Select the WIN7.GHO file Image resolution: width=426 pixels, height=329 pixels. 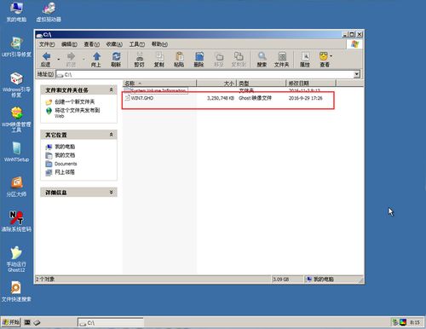[142, 98]
